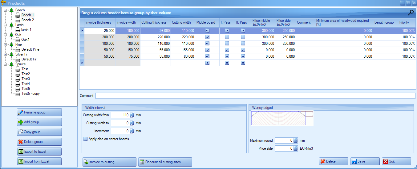417x169 pixels.
Task: Click the Copy group button
Action: click(39, 132)
